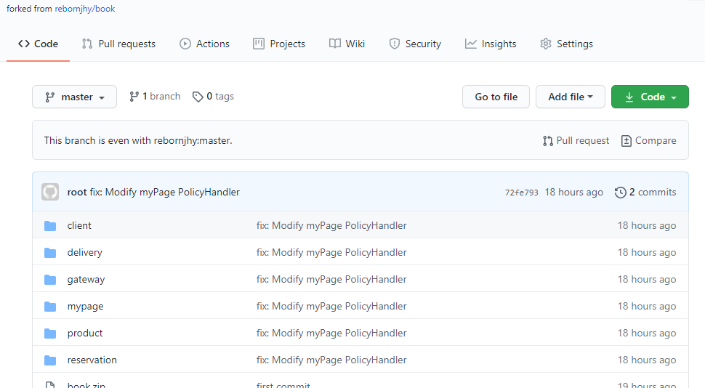Click the Code tab brackets icon
The height and width of the screenshot is (388, 705).
click(24, 44)
